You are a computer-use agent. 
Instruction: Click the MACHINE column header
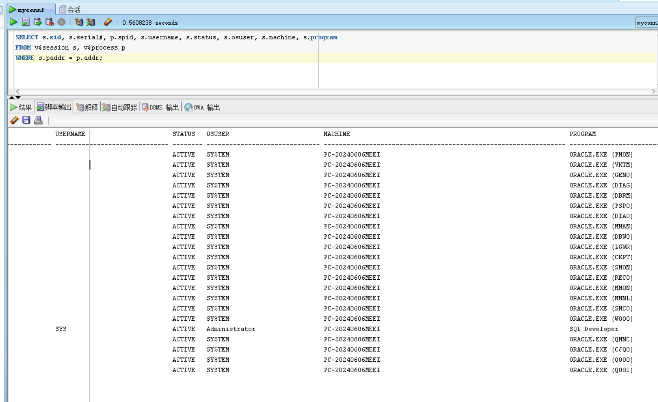coord(337,134)
